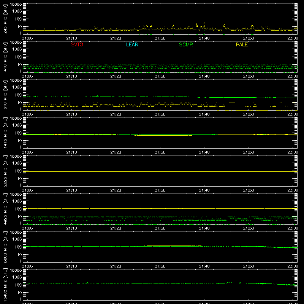Click the 10 tick on 410 MHz axis
Screen dimensions: 304x304
(19, 65)
